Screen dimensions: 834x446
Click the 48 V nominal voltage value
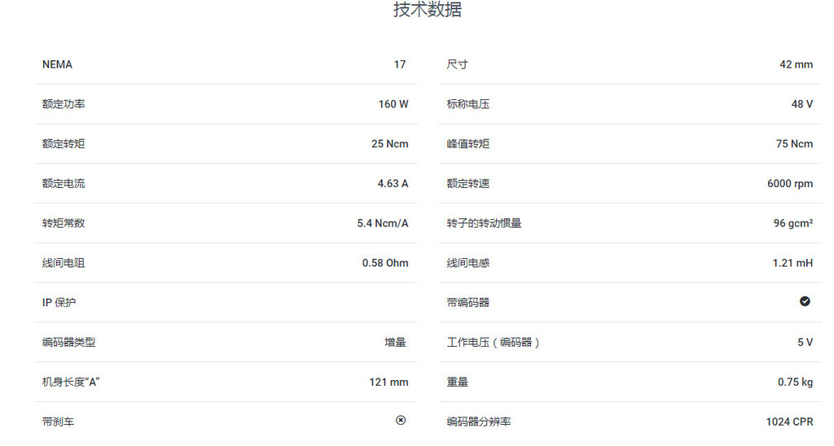coord(802,104)
